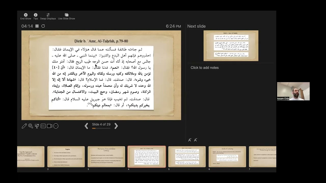The width and height of the screenshot is (326, 183).
Task: Toggle closed captions CC
Action: [x=43, y=126]
